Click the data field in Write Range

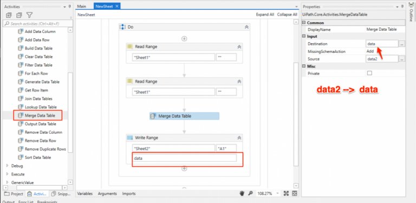[184, 158]
